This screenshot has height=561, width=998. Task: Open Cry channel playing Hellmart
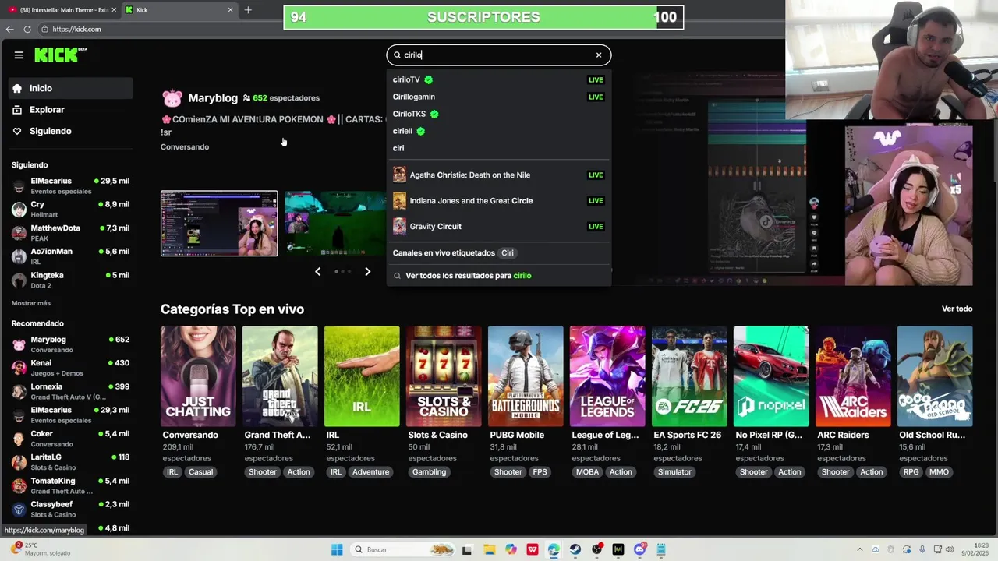pos(70,209)
